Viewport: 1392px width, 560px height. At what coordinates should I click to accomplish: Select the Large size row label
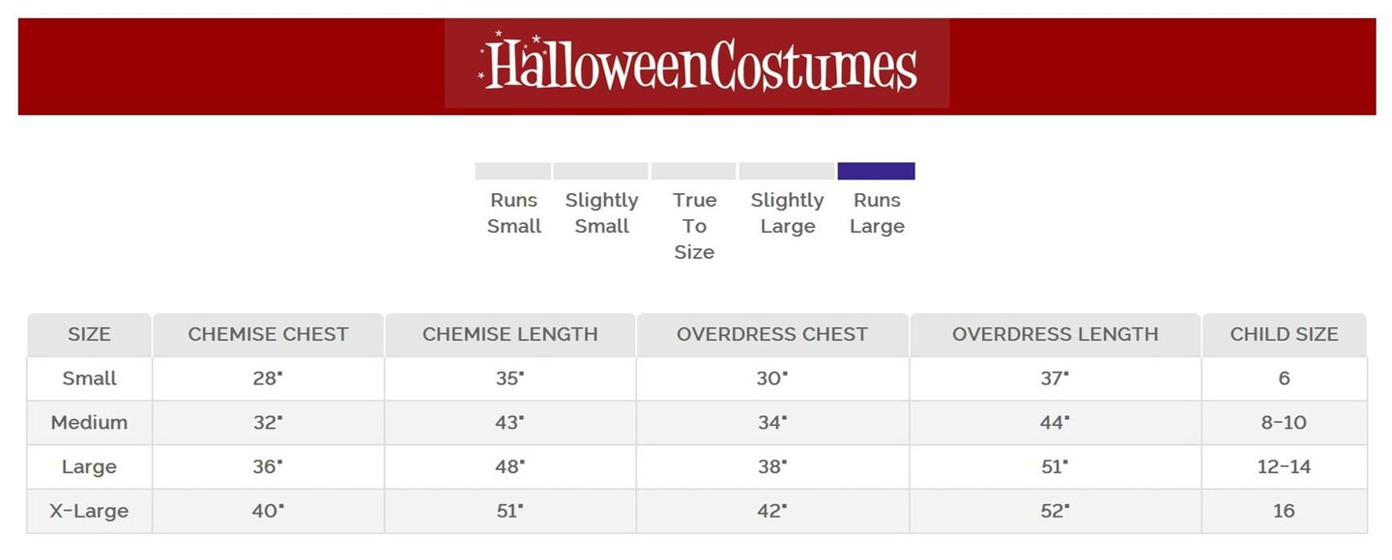tap(89, 467)
